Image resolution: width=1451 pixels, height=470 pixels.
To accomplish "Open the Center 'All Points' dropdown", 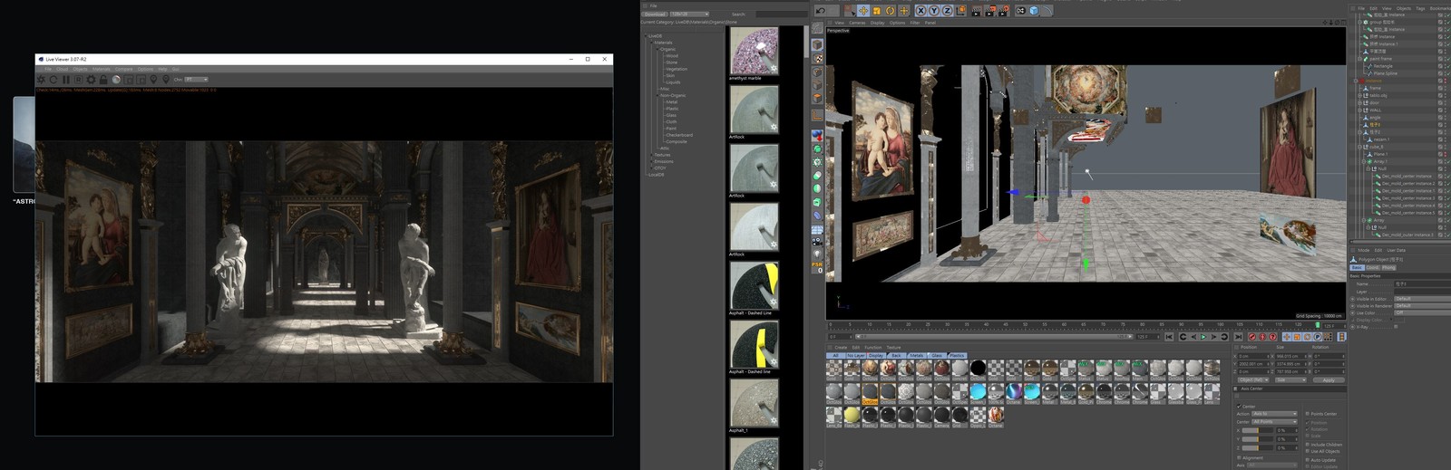I will (1273, 422).
